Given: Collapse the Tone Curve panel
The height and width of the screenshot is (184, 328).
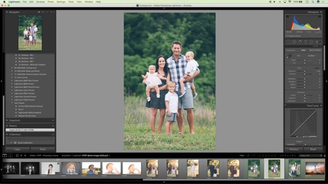Looking at the screenshot, I should [x=321, y=106].
